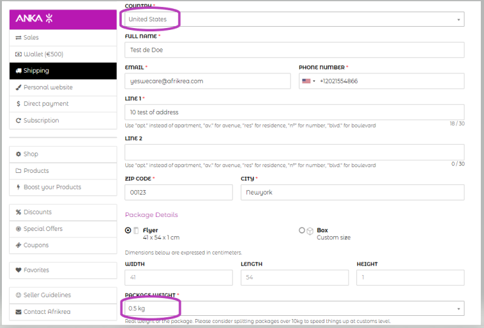Open Subscription menu item
The height and width of the screenshot is (328, 484).
point(63,121)
